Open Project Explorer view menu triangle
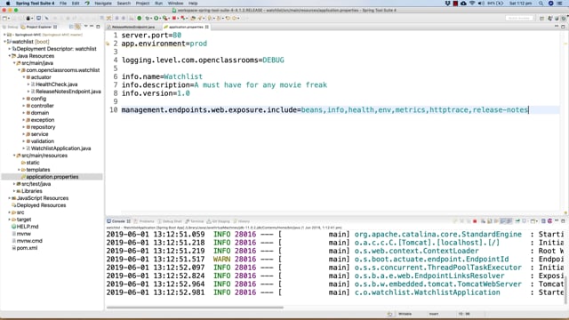 (x=85, y=27)
